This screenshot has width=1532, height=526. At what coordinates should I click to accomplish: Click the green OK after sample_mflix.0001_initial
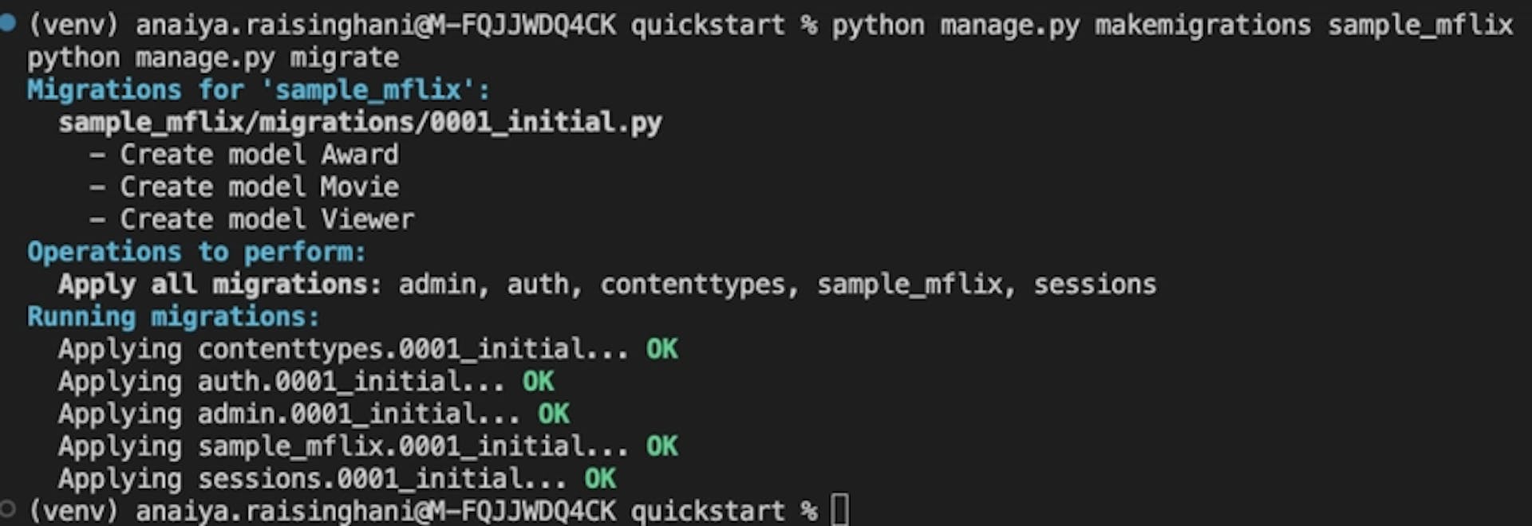coord(661,446)
